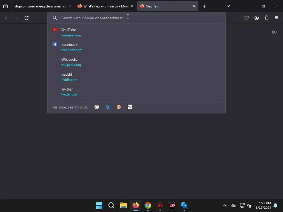283x212 pixels.
Task: Choose the Facebook suggestion
Action: [x=137, y=47]
